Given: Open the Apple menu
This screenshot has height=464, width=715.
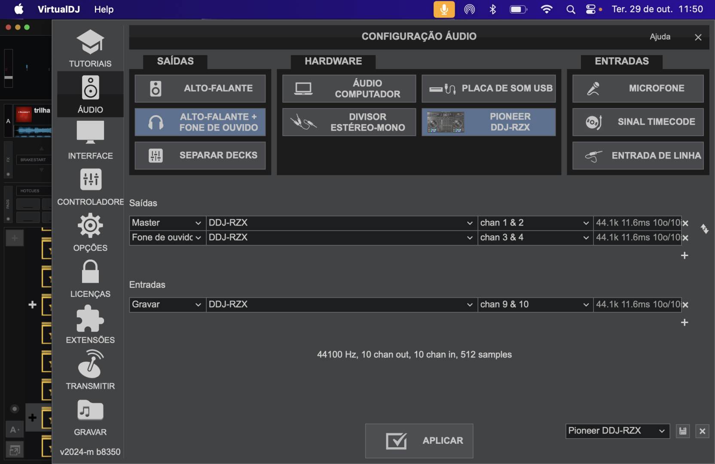Looking at the screenshot, I should coord(19,9).
